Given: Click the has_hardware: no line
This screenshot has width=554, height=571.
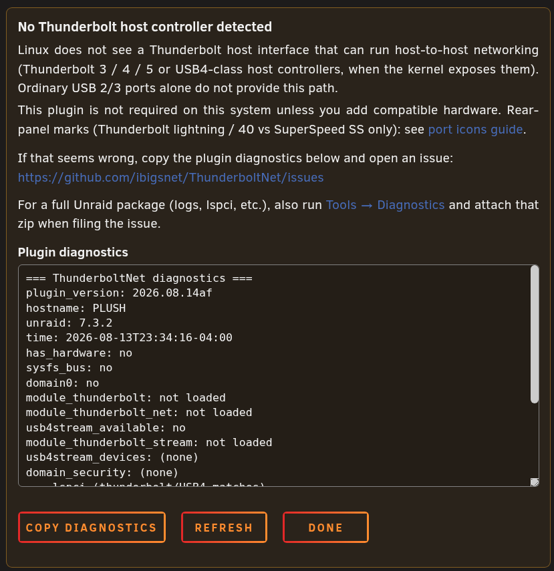Looking at the screenshot, I should pyautogui.click(x=79, y=353).
